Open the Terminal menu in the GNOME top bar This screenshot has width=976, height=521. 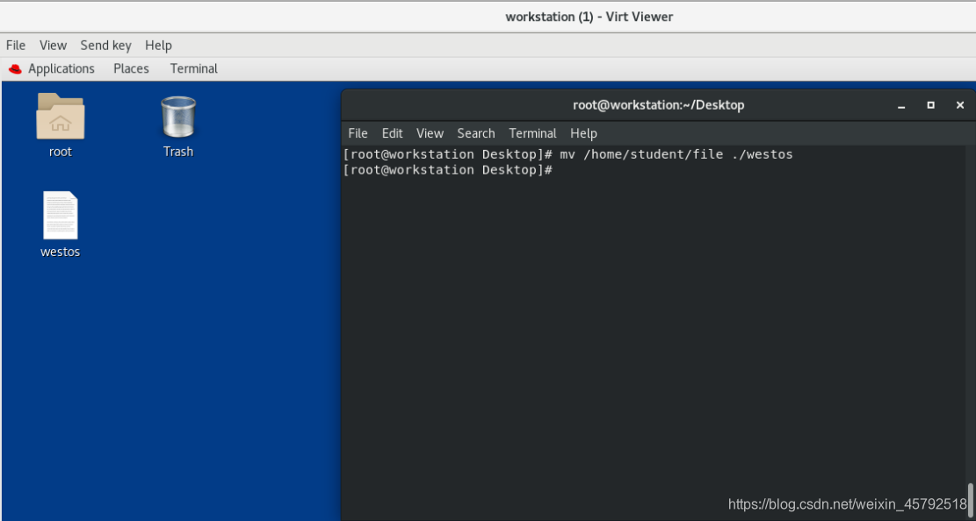pos(193,68)
